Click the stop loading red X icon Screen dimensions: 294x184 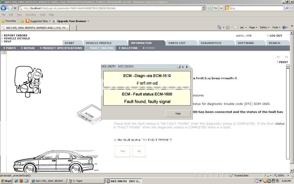[221, 8]
